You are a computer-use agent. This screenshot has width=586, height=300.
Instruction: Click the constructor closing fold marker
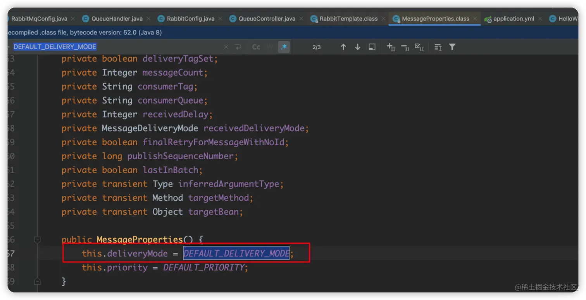tap(37, 281)
